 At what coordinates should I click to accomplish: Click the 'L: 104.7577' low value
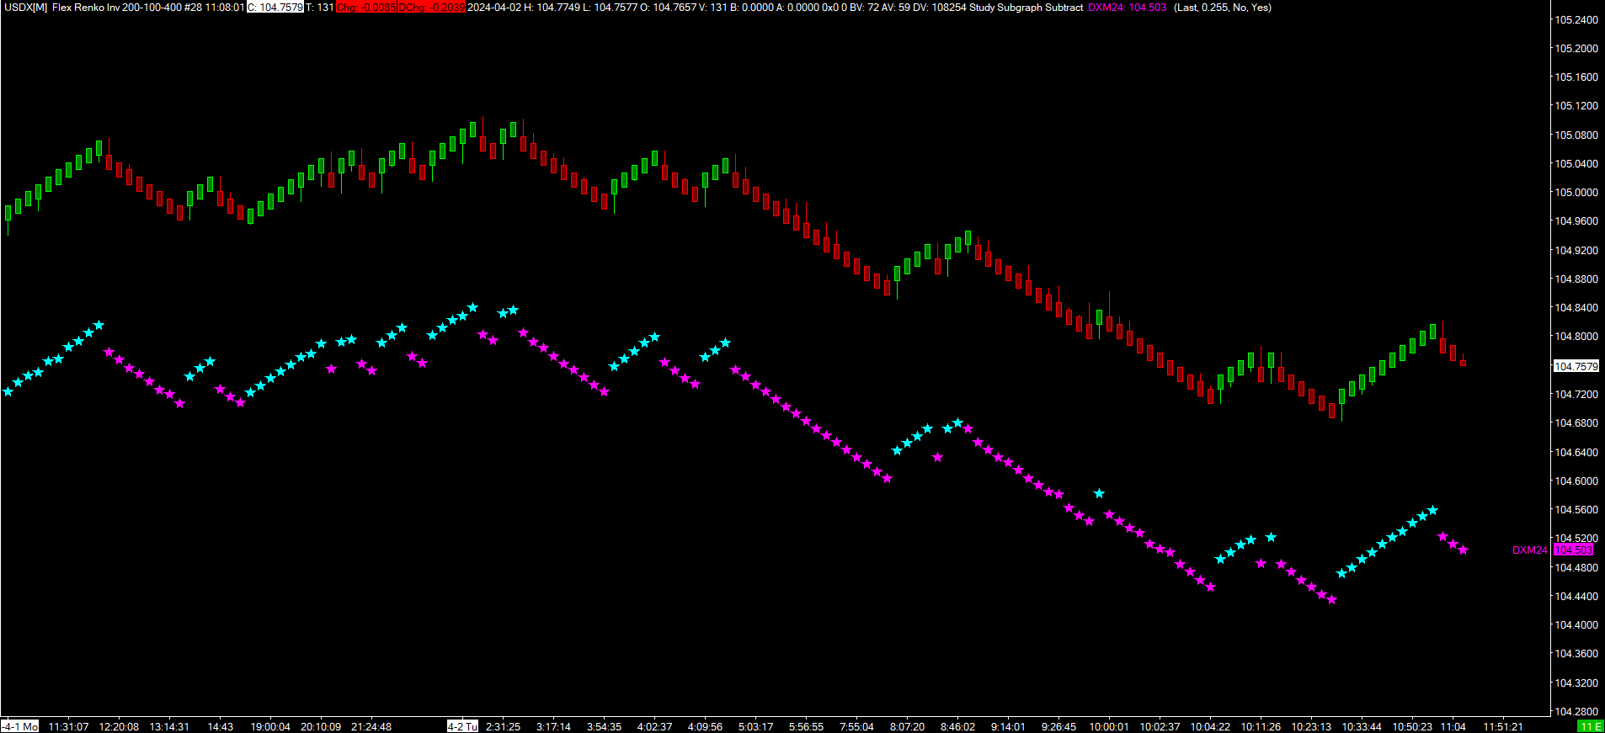pyautogui.click(x=611, y=8)
